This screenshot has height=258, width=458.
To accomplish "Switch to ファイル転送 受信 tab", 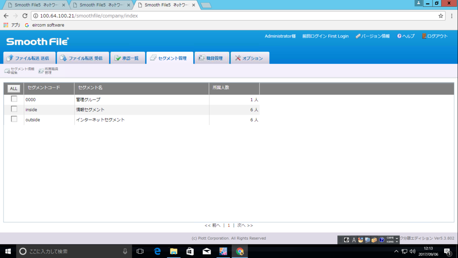I will 83,58.
